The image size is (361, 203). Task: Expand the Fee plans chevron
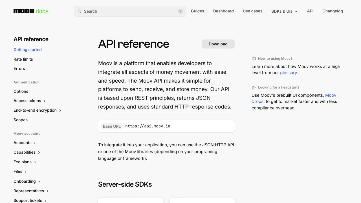point(35,162)
